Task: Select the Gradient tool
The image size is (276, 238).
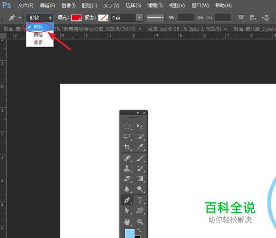Action: coord(140,179)
